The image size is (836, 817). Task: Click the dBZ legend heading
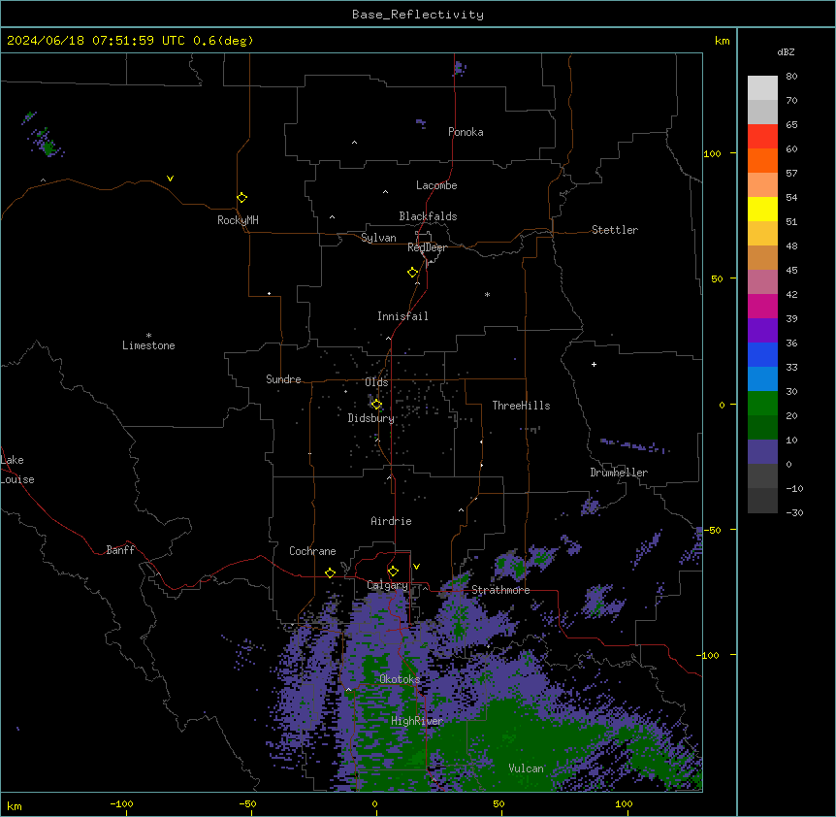click(x=786, y=52)
